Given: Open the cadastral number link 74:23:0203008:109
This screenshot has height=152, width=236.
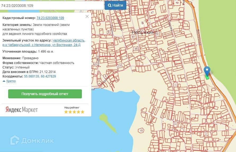Looking at the screenshot, I should pyautogui.click(x=50, y=18).
